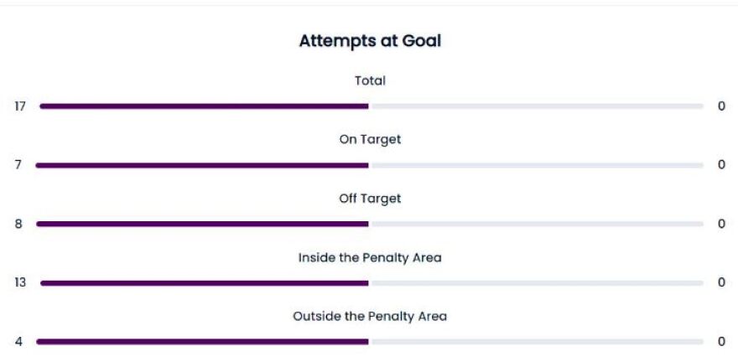This screenshot has width=738, height=362.
Task: Click the home team's Off Target value 8
Action: (18, 224)
